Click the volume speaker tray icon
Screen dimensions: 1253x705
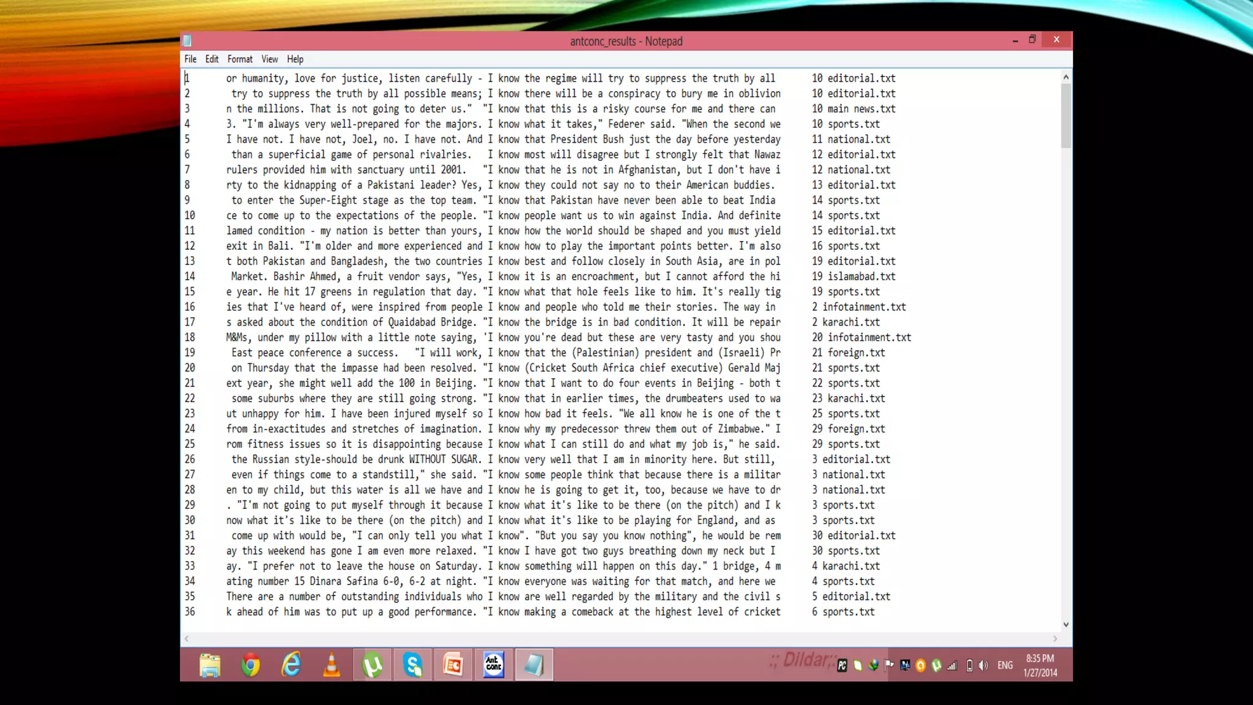tap(983, 666)
